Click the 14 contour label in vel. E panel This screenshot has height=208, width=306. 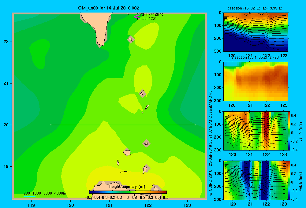(248, 194)
